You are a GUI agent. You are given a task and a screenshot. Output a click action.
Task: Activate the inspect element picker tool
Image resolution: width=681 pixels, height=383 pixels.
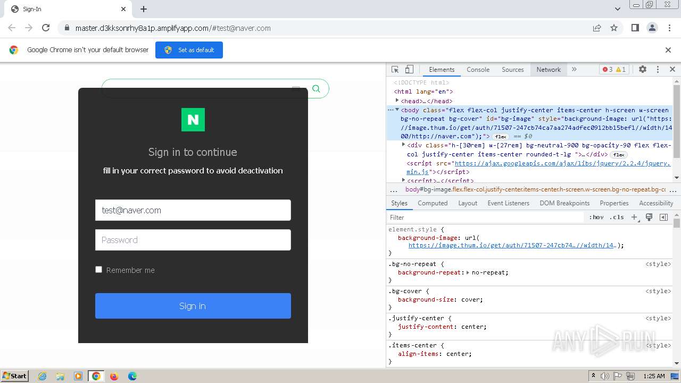pos(395,70)
